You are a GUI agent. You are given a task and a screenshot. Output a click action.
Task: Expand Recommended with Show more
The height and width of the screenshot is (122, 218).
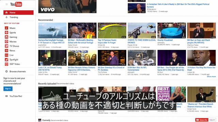click(211, 77)
